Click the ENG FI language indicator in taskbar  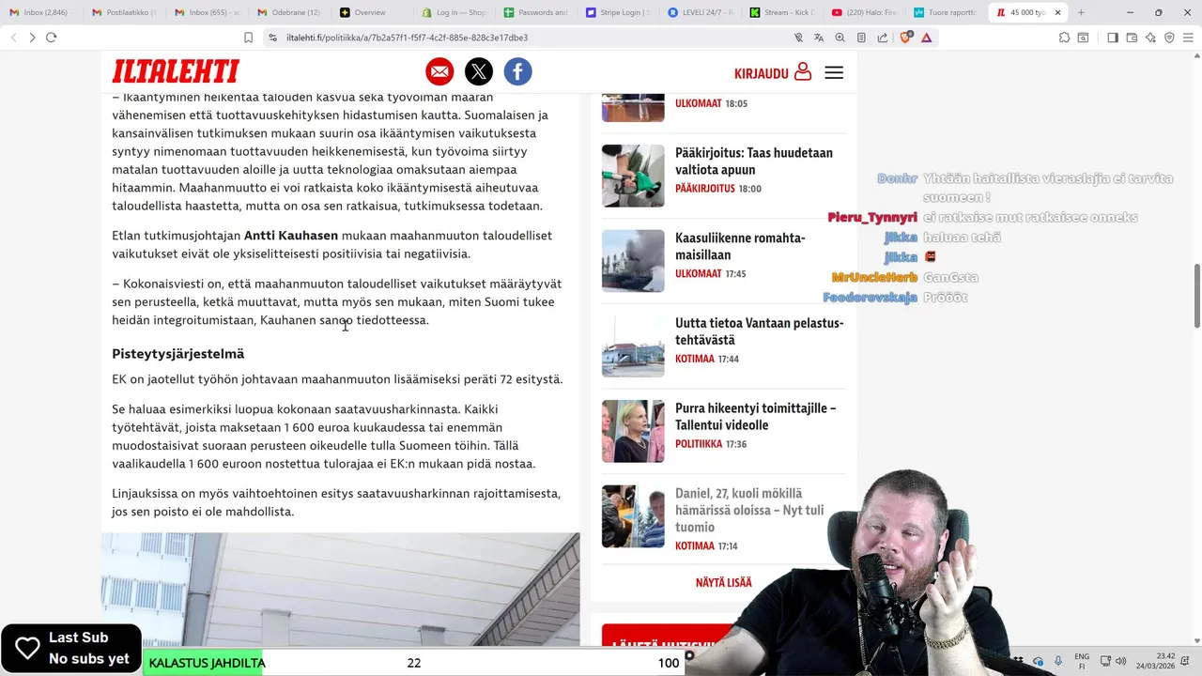pos(1082,661)
